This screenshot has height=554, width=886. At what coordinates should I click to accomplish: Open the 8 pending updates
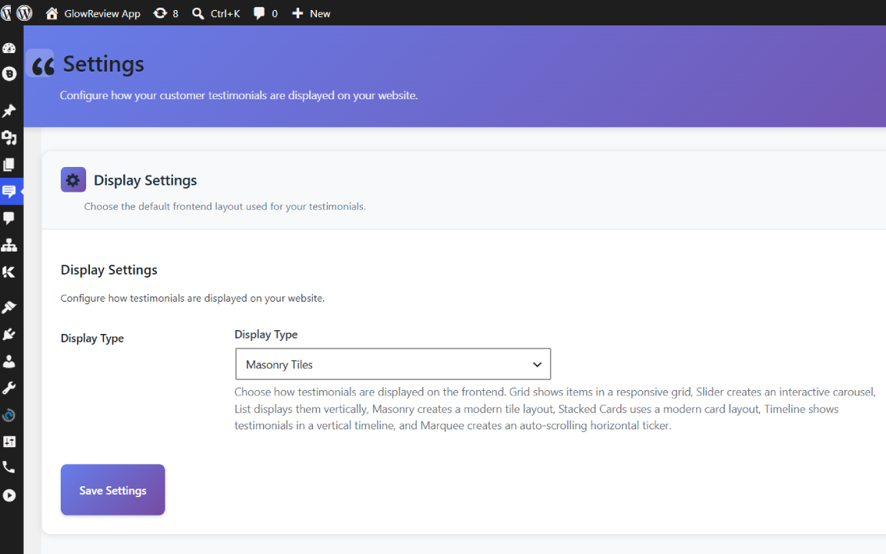coord(165,13)
